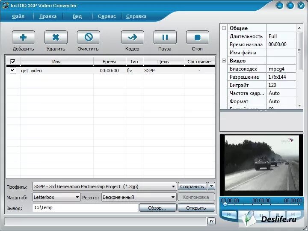
Task: Open the Вид menu
Action: [77, 16]
